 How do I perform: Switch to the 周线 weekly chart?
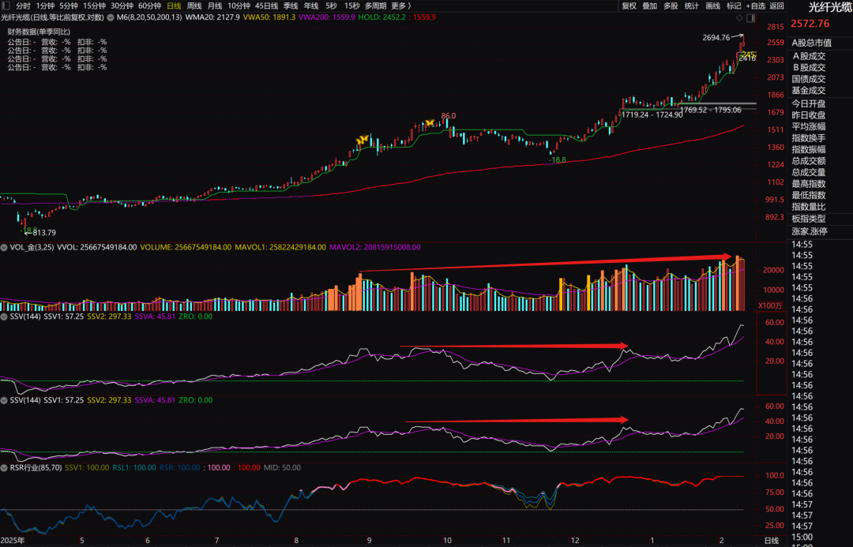pyautogui.click(x=194, y=6)
